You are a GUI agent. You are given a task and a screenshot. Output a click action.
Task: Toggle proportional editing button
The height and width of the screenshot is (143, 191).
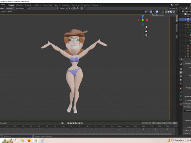82,8
